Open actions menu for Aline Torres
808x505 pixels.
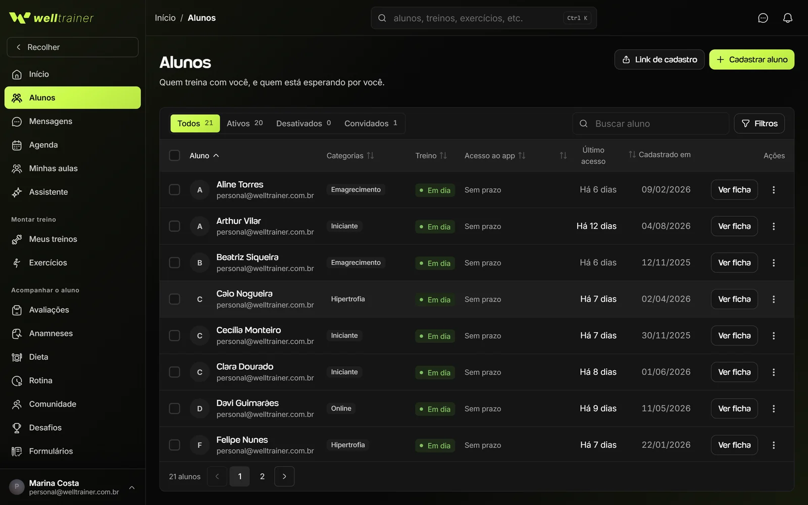click(x=774, y=190)
